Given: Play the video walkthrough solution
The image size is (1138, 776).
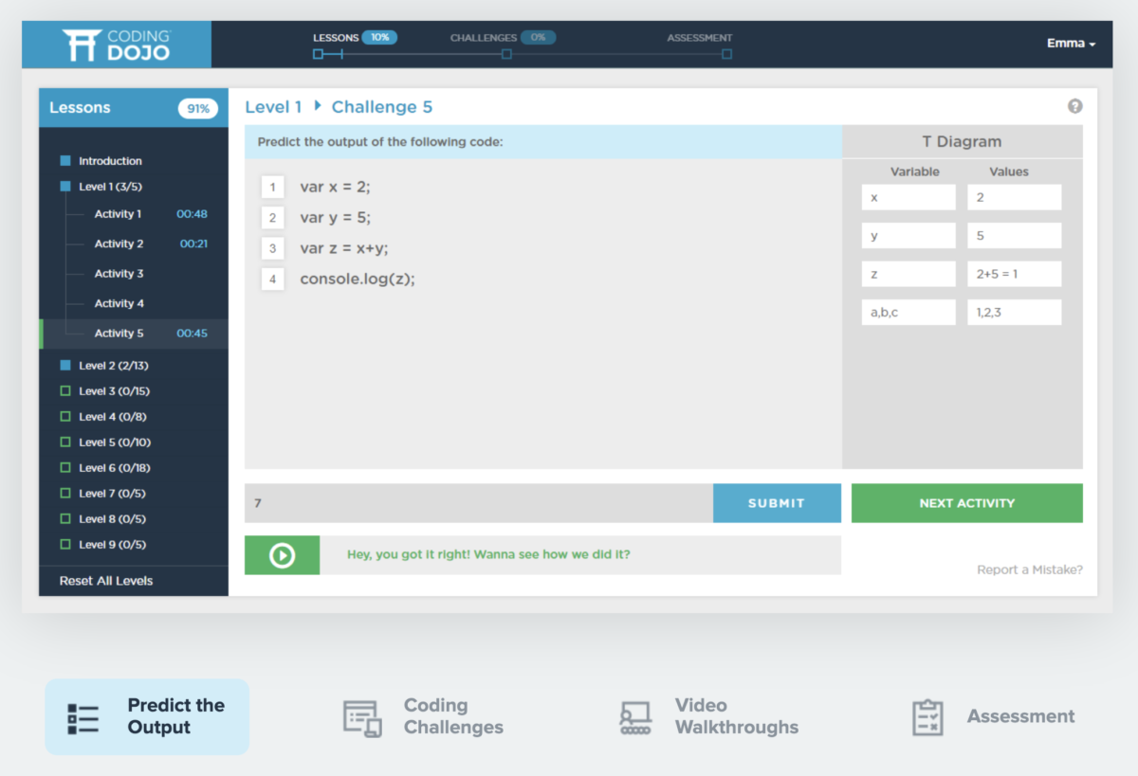Looking at the screenshot, I should point(282,554).
